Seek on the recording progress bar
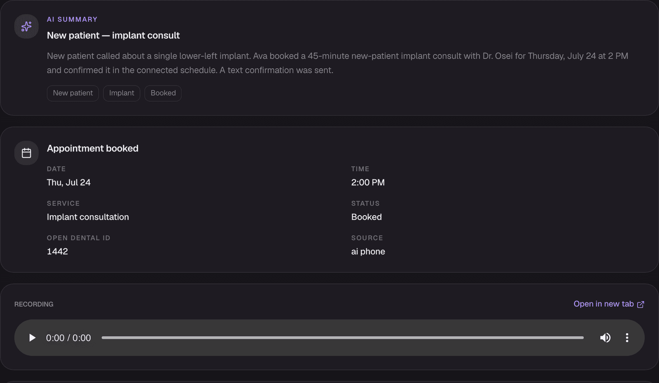659x383 pixels. point(343,338)
